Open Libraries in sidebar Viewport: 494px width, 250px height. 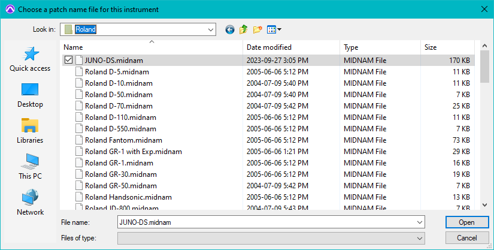pos(30,131)
